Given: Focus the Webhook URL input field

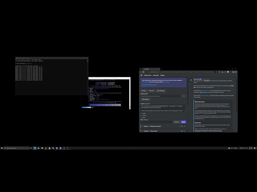Looking at the screenshot, I should [x=161, y=96].
